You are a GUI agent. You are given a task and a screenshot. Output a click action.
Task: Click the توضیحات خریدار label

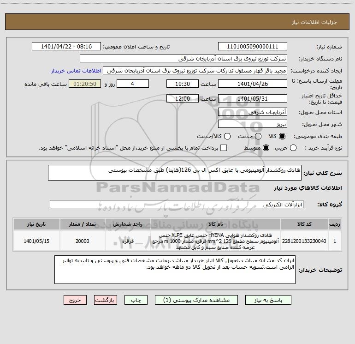tap(320, 270)
